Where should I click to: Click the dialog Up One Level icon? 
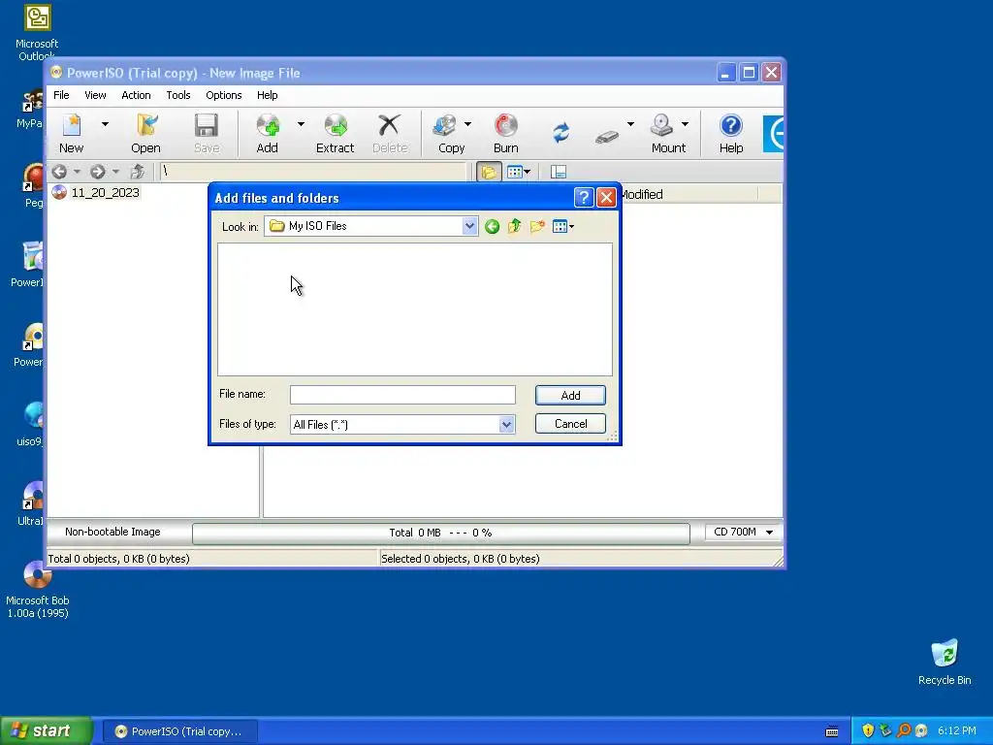pyautogui.click(x=514, y=226)
